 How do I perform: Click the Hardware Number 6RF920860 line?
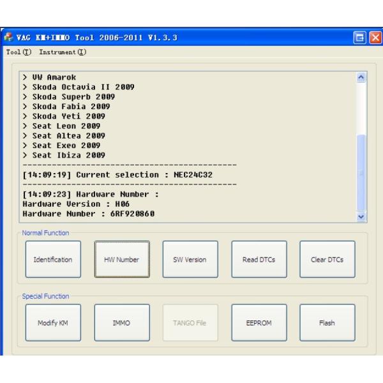(88, 214)
